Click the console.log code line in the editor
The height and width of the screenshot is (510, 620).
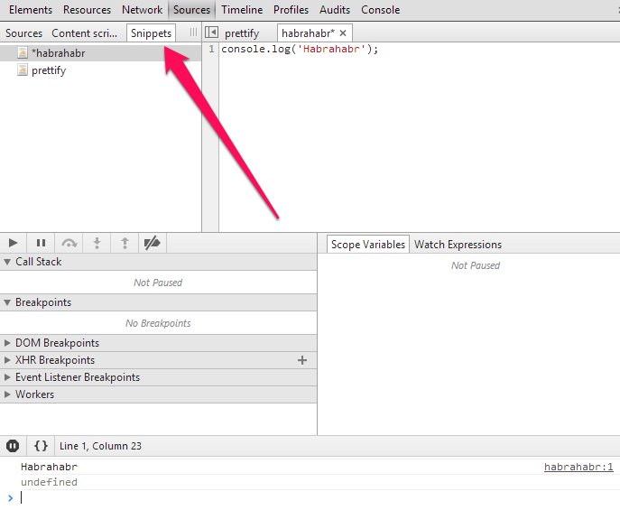pos(300,49)
